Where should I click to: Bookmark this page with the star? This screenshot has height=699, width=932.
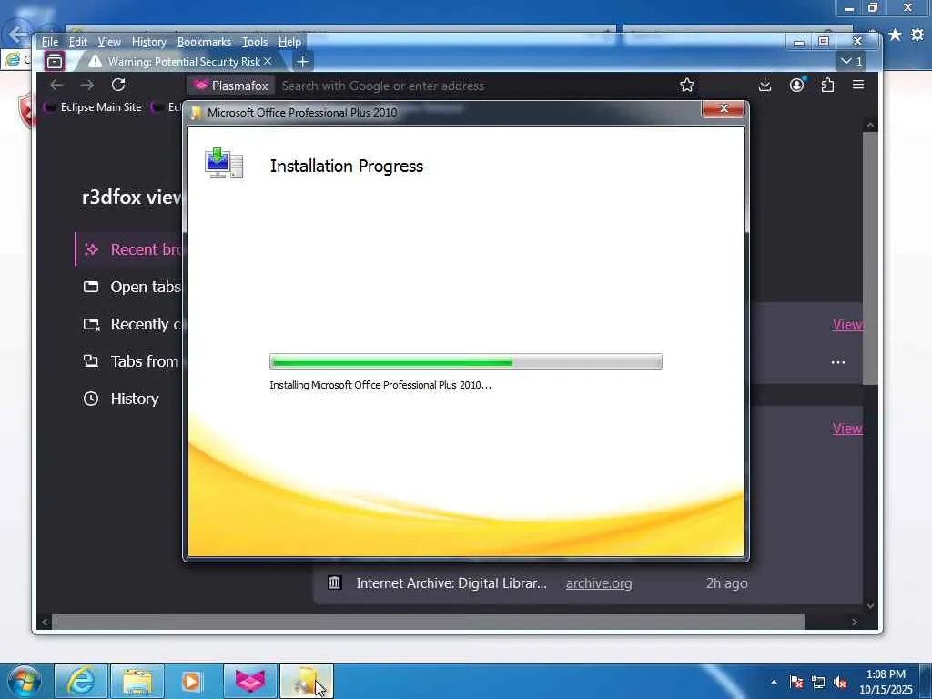687,85
